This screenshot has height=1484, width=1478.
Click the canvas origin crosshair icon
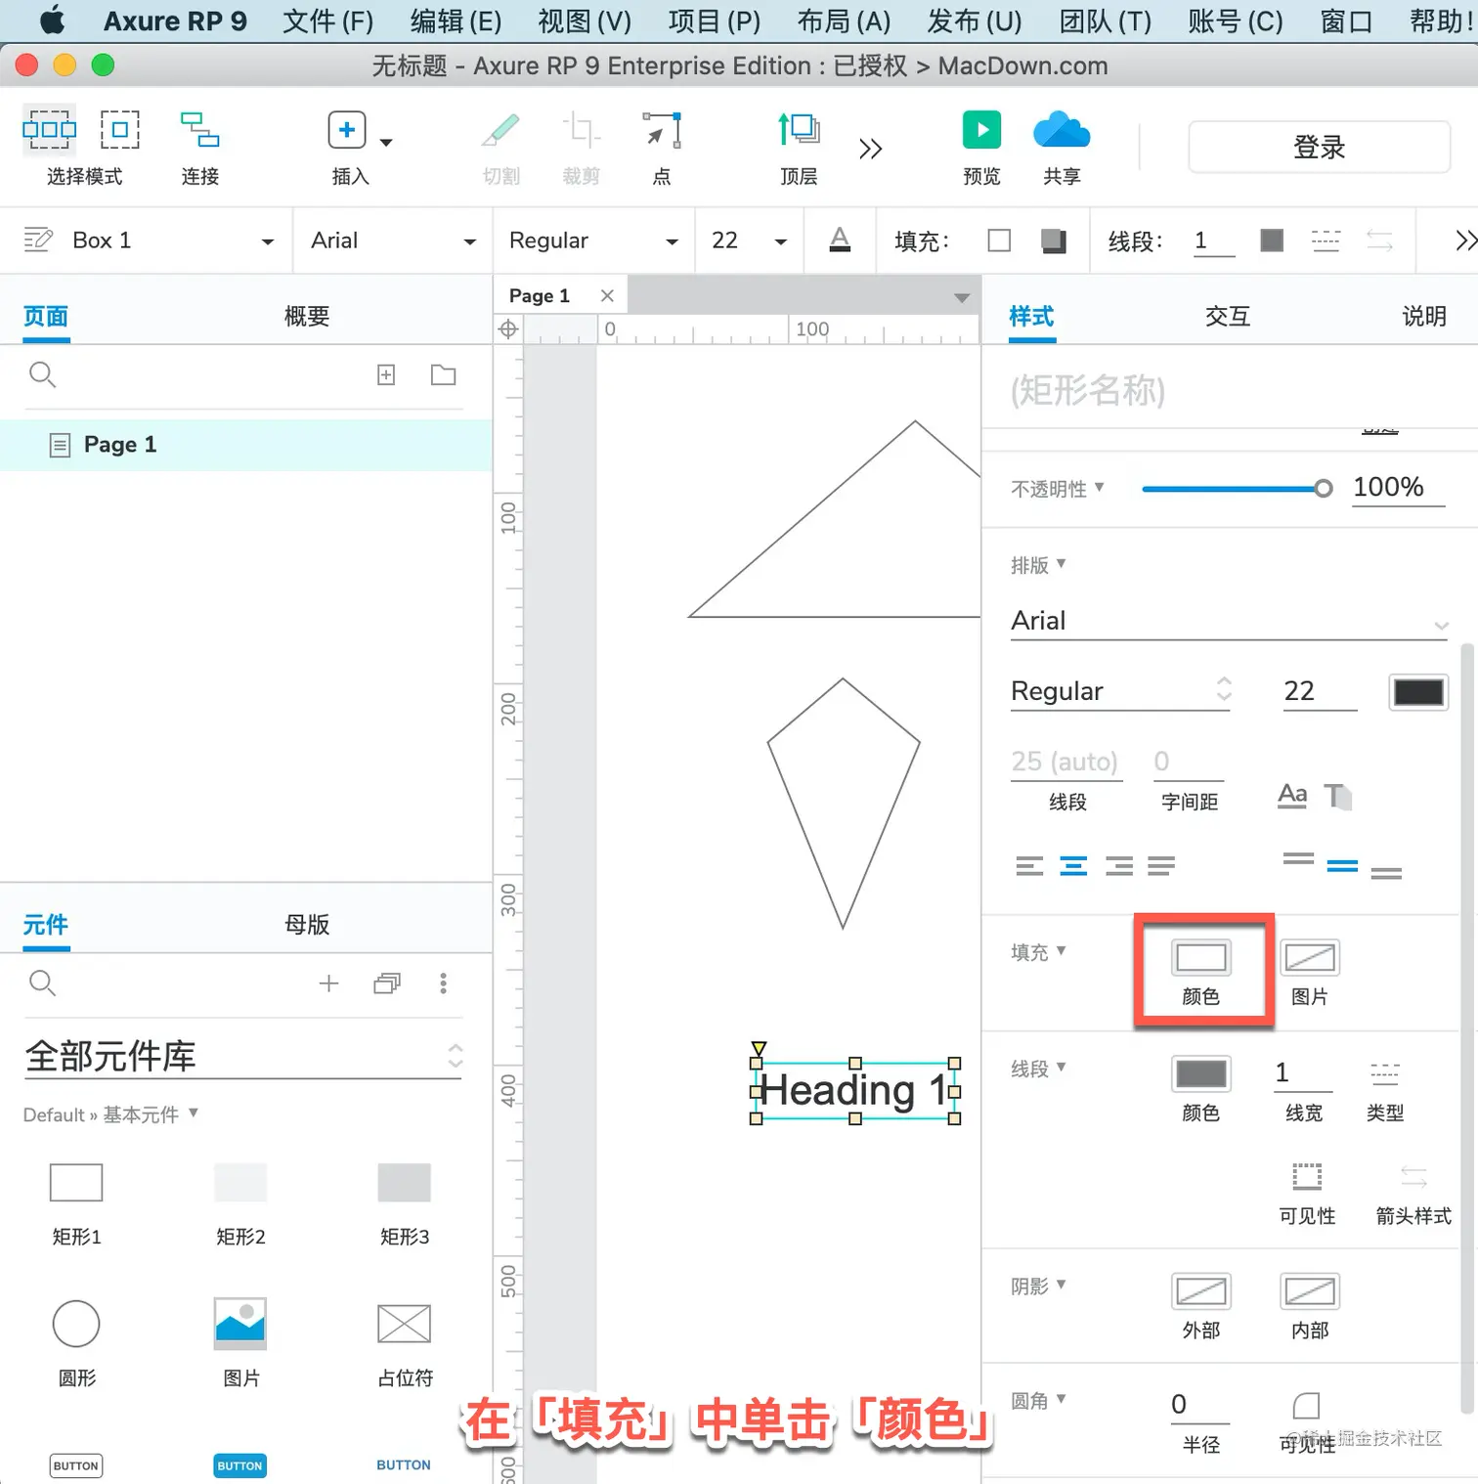tap(508, 329)
